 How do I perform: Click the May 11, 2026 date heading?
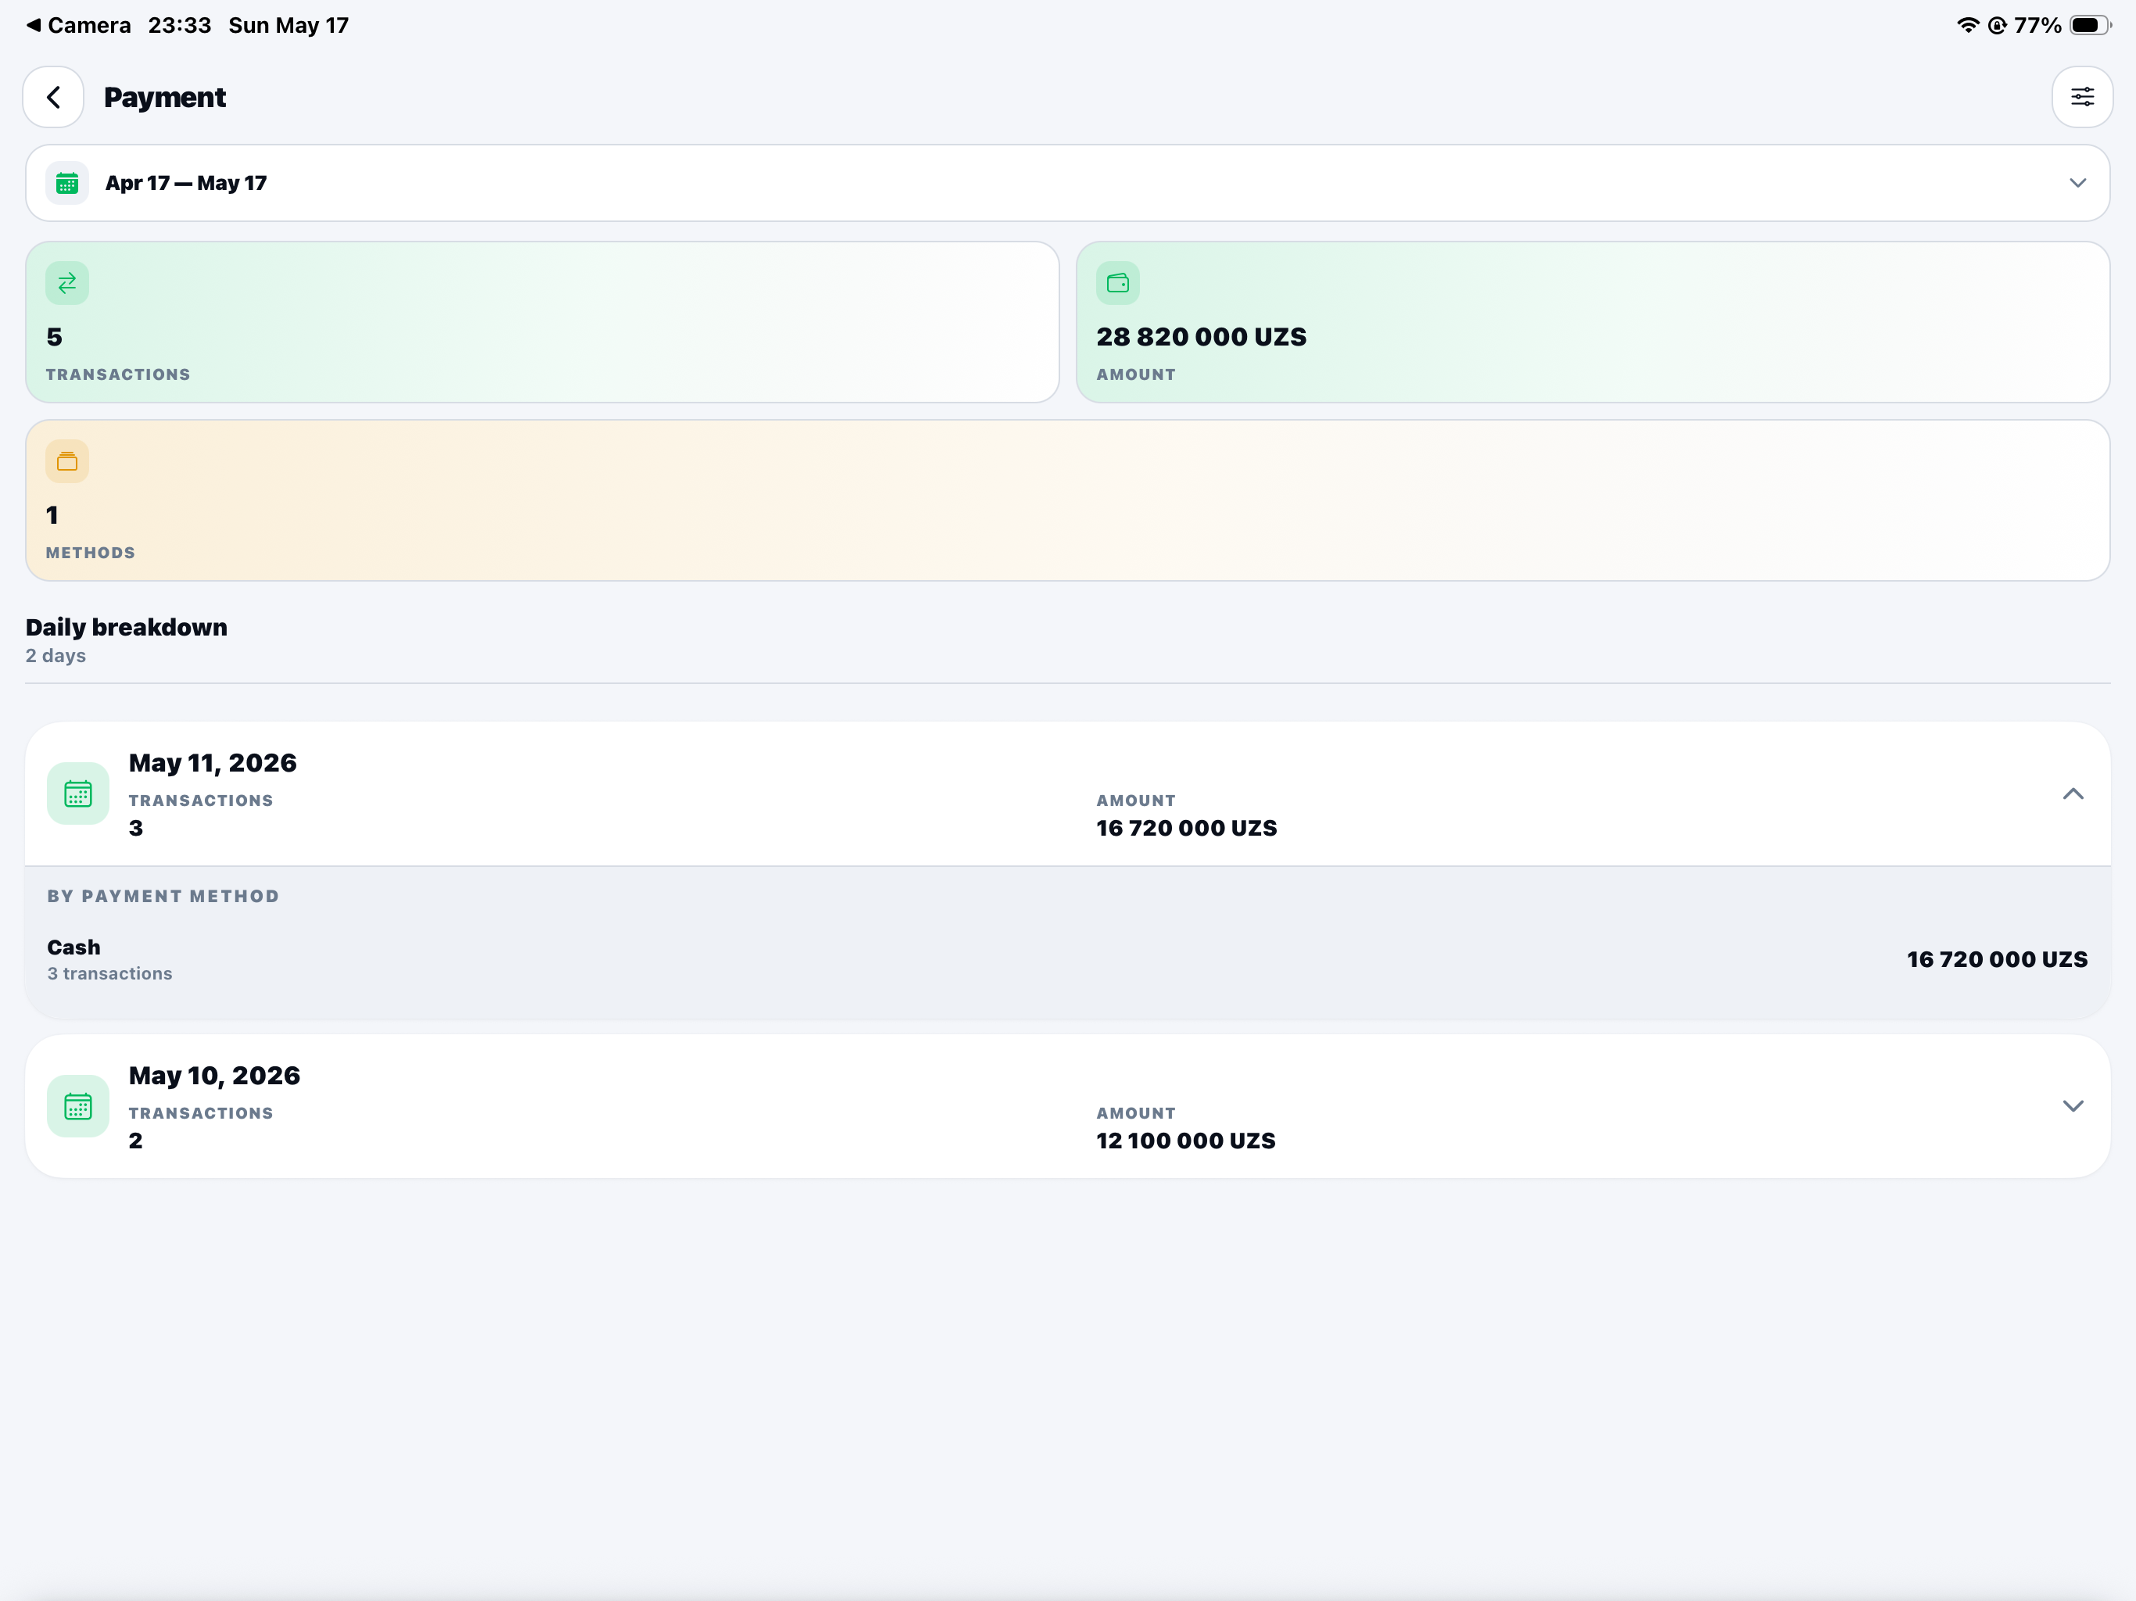[x=213, y=763]
